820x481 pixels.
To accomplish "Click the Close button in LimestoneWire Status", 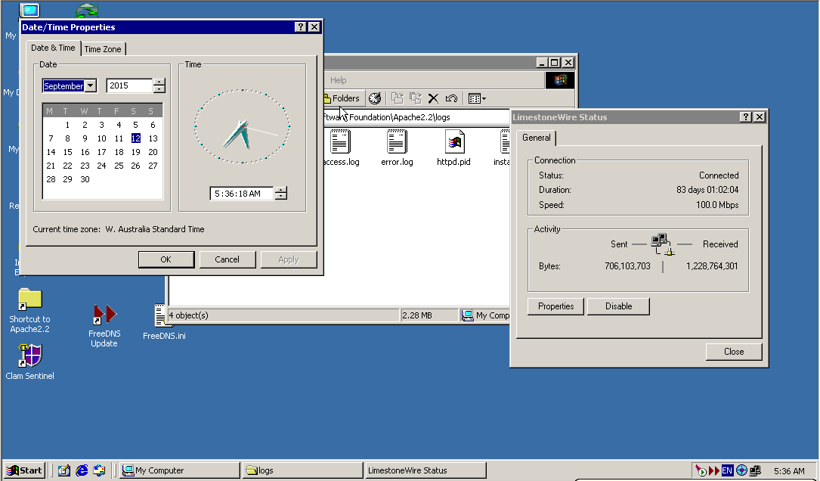I will click(734, 352).
